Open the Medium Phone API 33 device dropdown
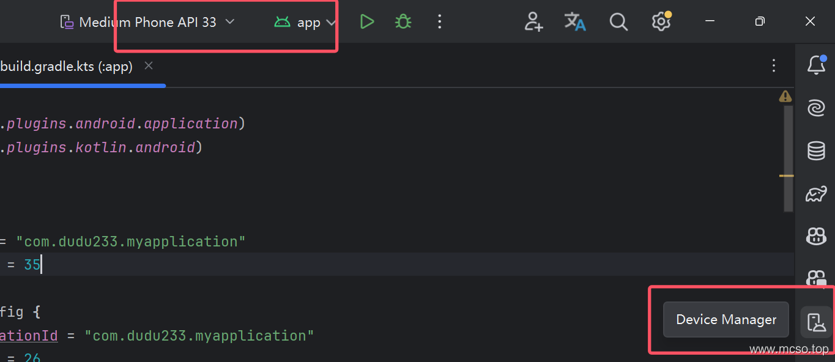835x362 pixels. 147,22
